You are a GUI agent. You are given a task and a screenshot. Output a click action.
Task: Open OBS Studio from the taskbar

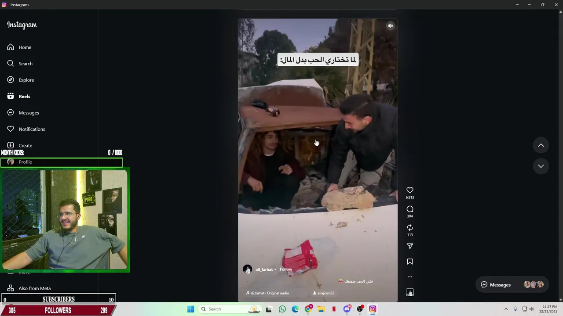[360, 309]
